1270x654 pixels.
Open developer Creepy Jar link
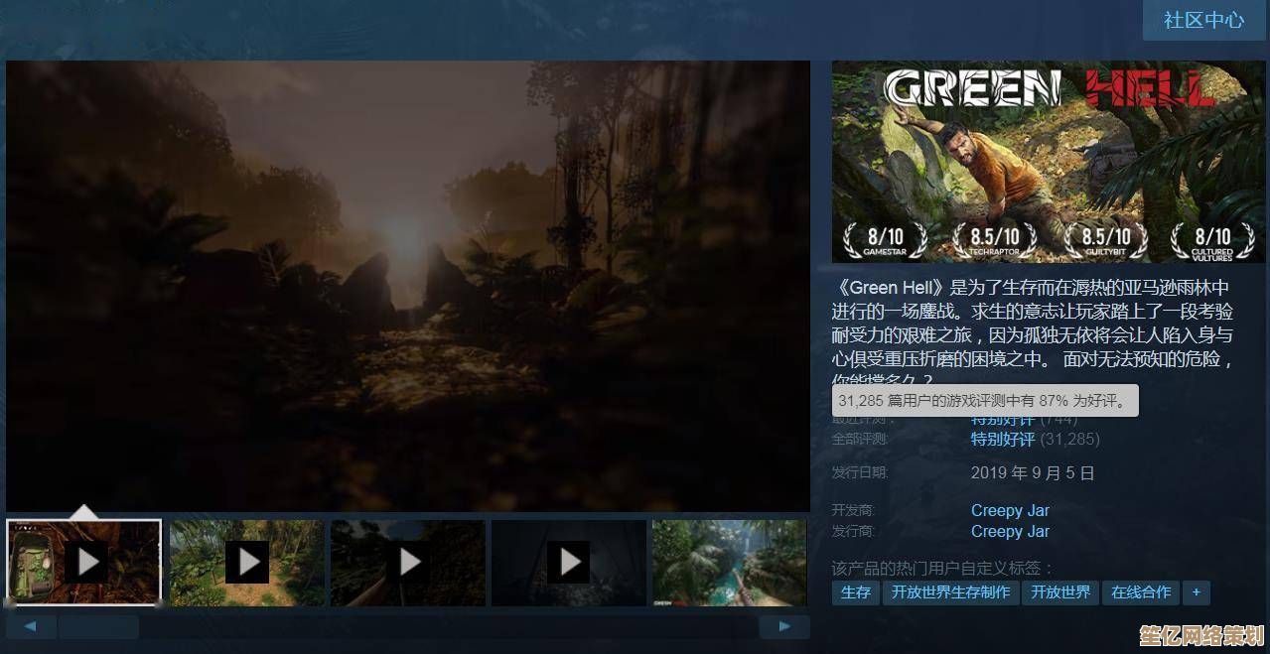(1010, 510)
